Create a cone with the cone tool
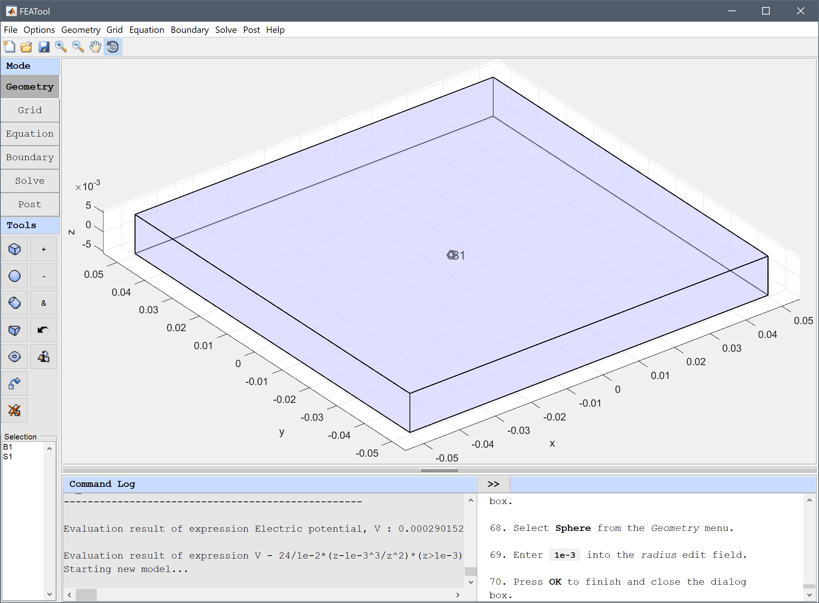The width and height of the screenshot is (819, 603). 15,330
